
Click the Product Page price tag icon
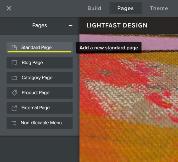click(14, 93)
